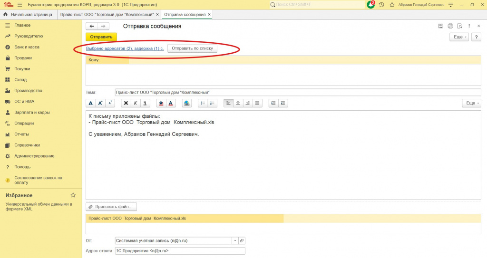Viewport: 487px width, 258px height.
Task: Open notifications bell with badge 2
Action: click(x=371, y=5)
